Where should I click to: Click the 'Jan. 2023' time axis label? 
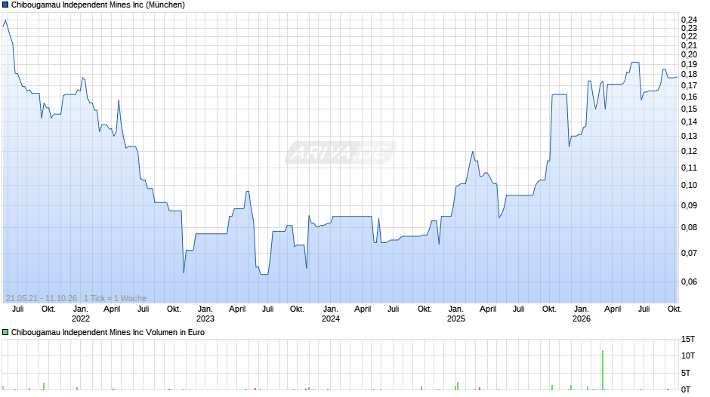[x=205, y=314]
